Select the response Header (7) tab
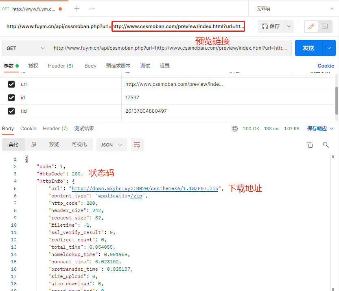The image size is (339, 291). click(x=55, y=129)
